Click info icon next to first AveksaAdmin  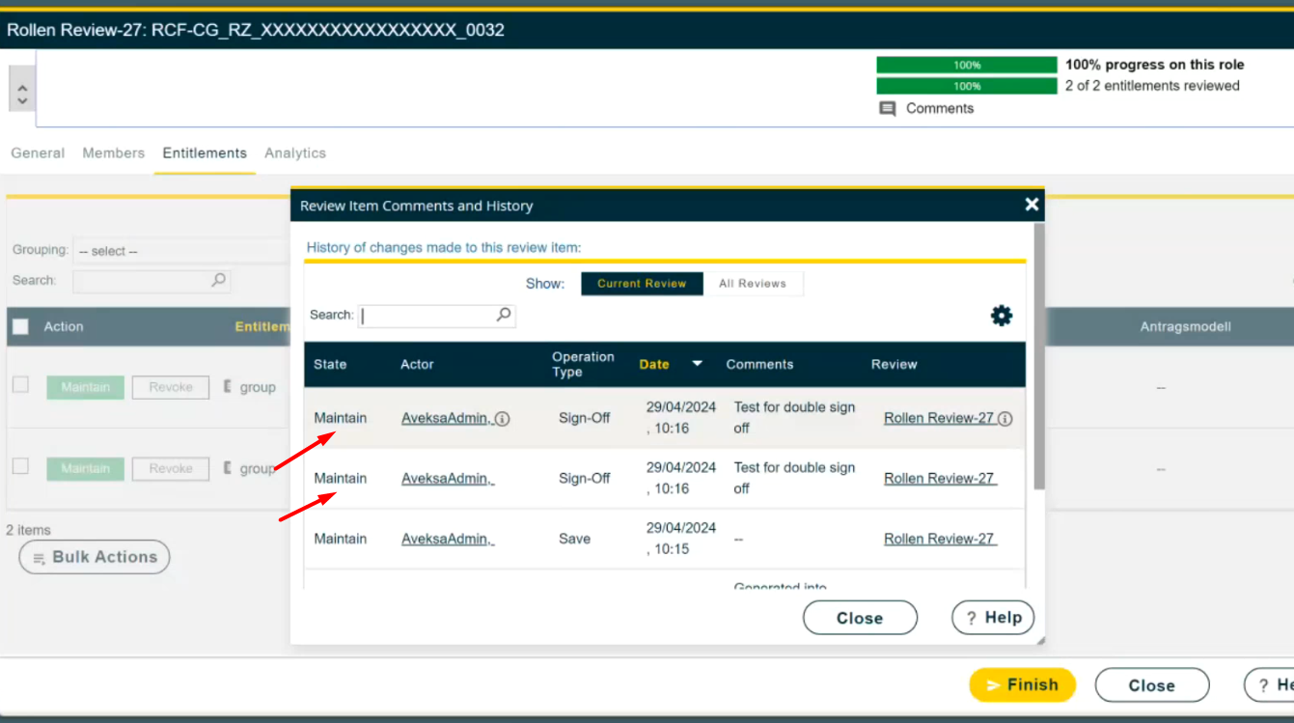[503, 419]
